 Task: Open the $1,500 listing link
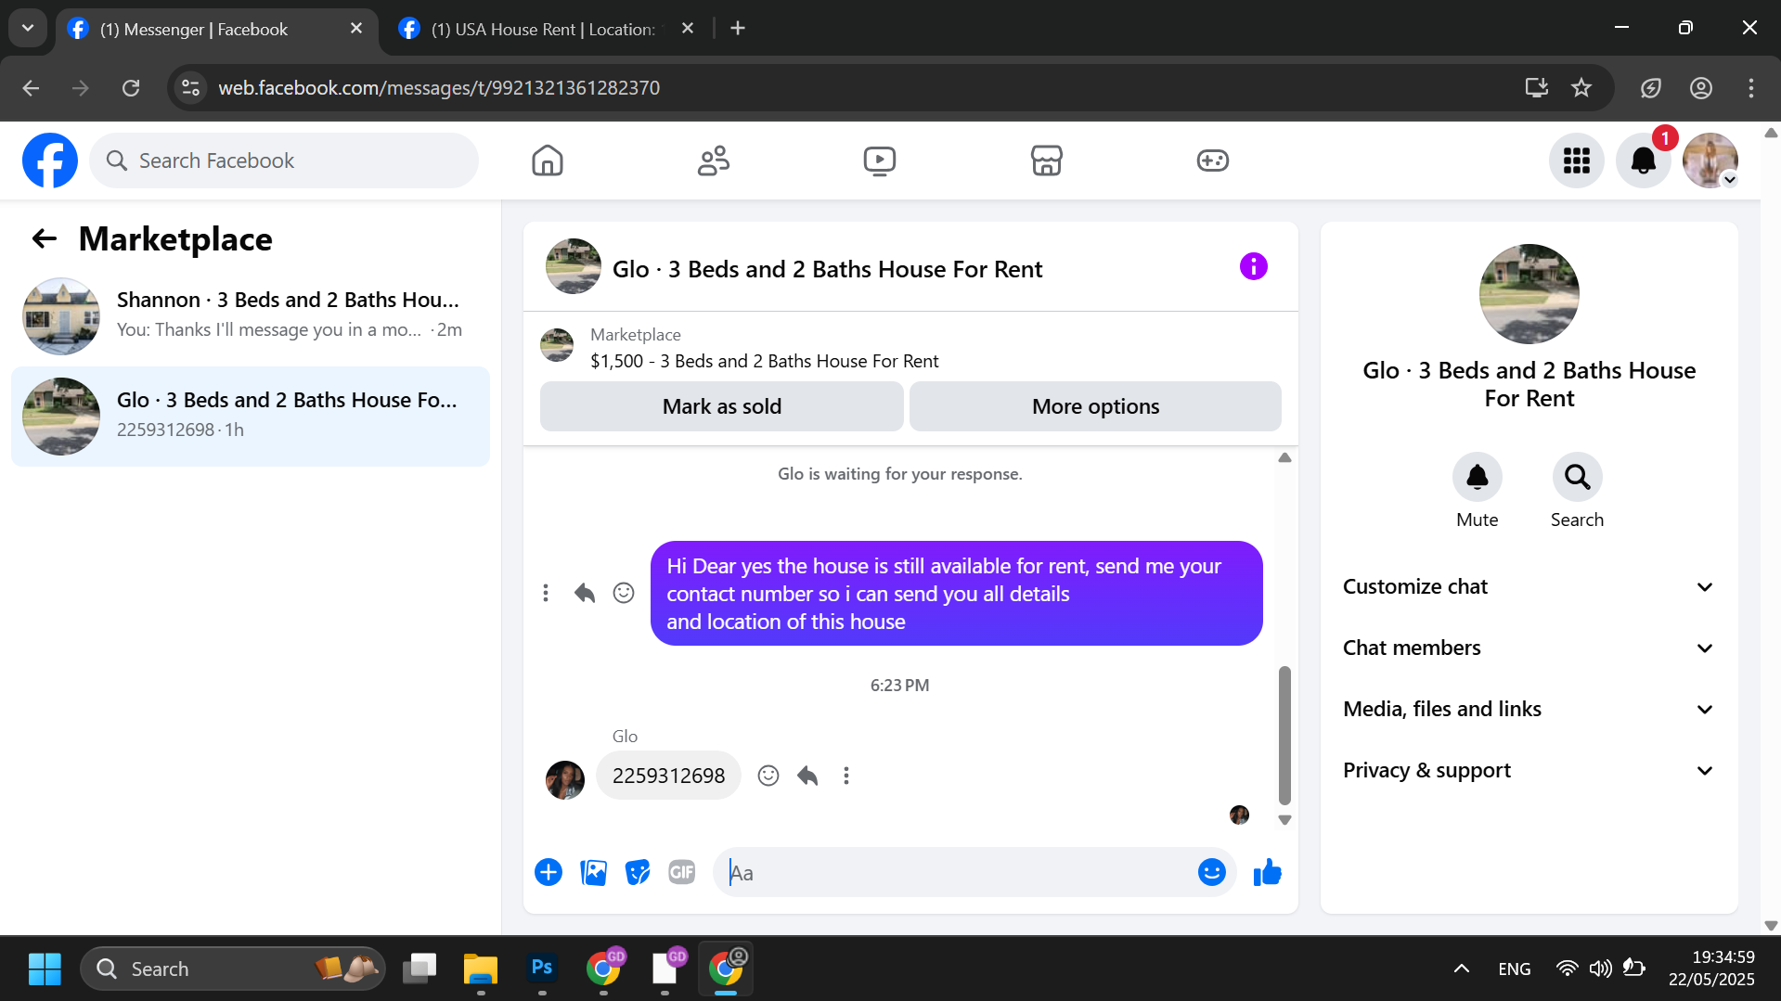(765, 362)
